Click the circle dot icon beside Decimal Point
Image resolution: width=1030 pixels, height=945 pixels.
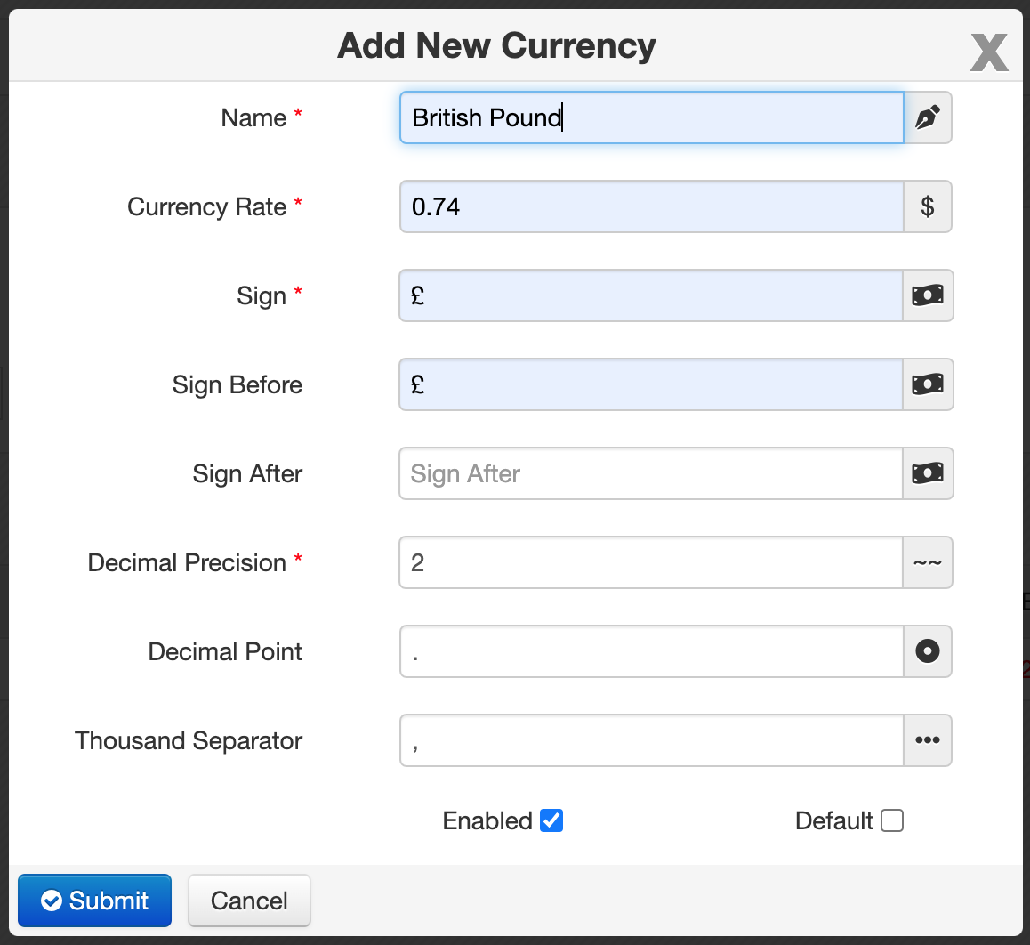[x=928, y=651]
